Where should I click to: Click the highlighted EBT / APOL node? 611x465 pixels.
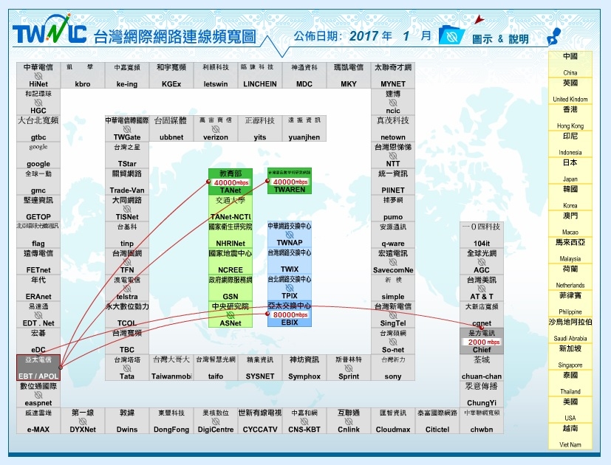(38, 368)
